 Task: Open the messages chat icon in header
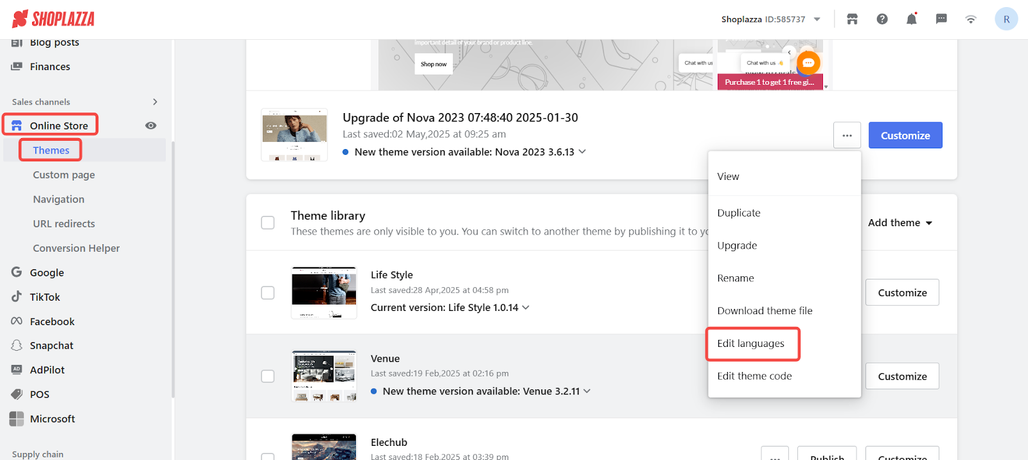point(941,19)
